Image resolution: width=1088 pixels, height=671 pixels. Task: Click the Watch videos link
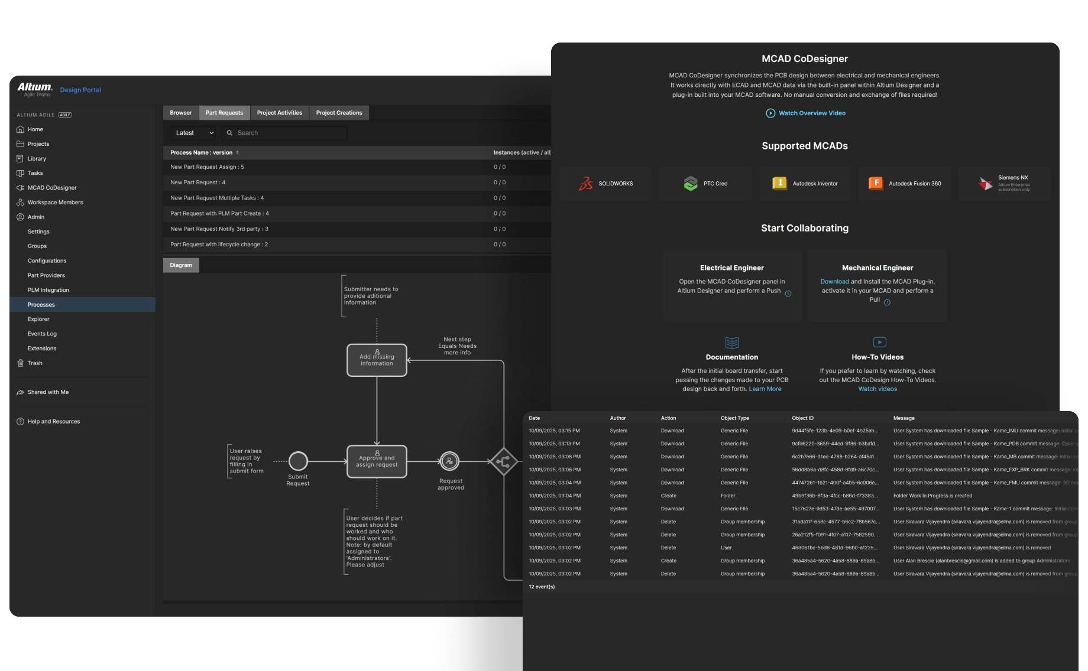(877, 389)
